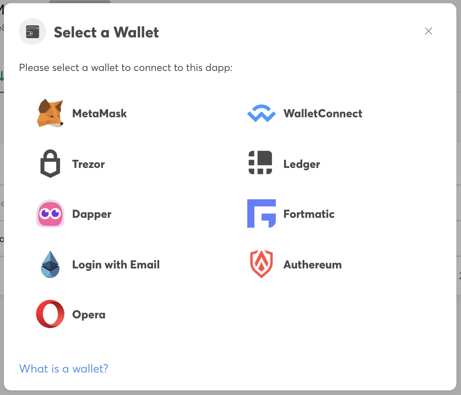The image size is (461, 395).
Task: Close the Select a Wallet dialog
Action: click(x=429, y=31)
